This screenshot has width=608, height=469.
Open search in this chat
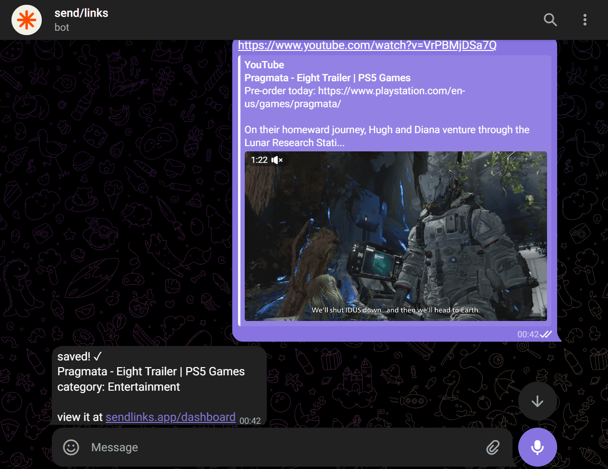tap(550, 20)
